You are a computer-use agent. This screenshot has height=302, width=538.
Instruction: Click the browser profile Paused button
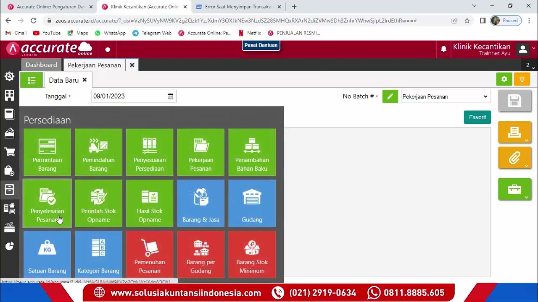click(x=506, y=21)
